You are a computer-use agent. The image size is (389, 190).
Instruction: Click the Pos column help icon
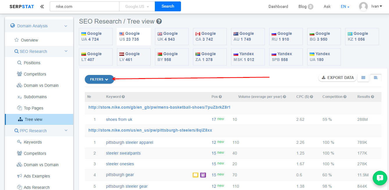(220, 97)
